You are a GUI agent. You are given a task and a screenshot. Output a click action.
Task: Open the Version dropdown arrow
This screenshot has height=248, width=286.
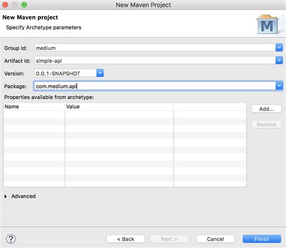100,73
